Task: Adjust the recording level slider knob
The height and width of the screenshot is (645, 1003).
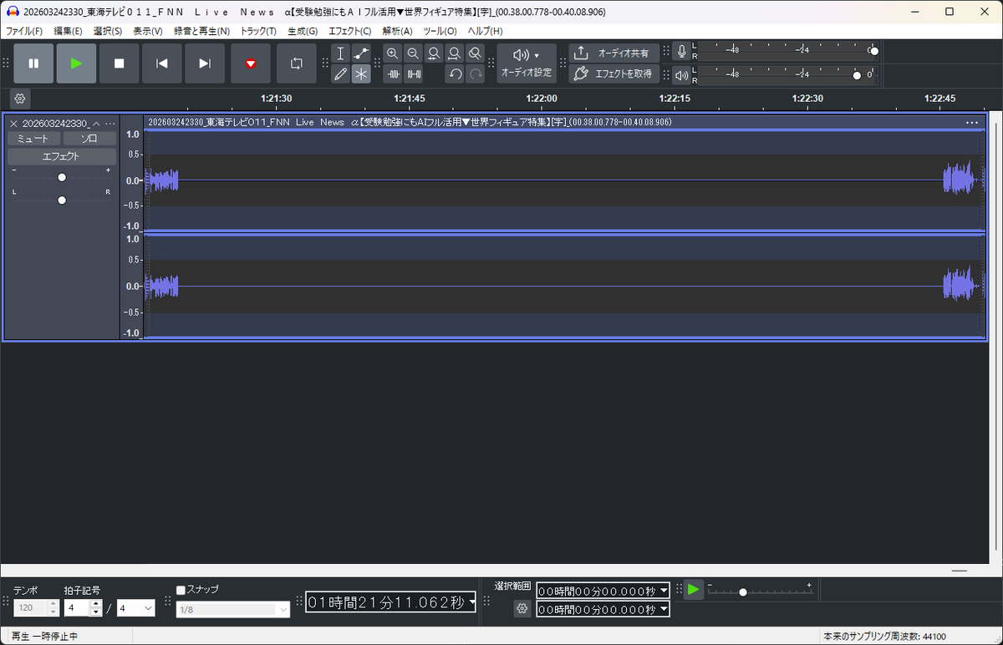Action: (873, 51)
